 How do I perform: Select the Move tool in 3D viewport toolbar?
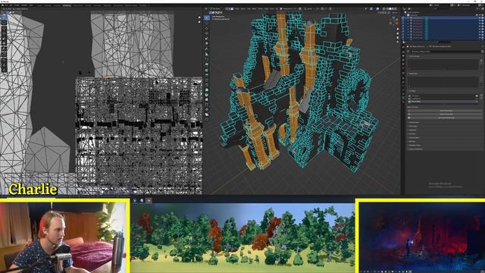[x=207, y=28]
